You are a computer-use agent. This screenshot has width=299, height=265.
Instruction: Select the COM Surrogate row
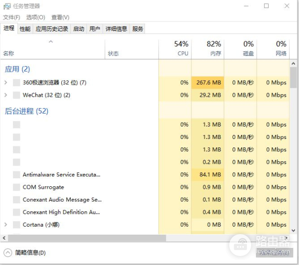tap(145, 187)
